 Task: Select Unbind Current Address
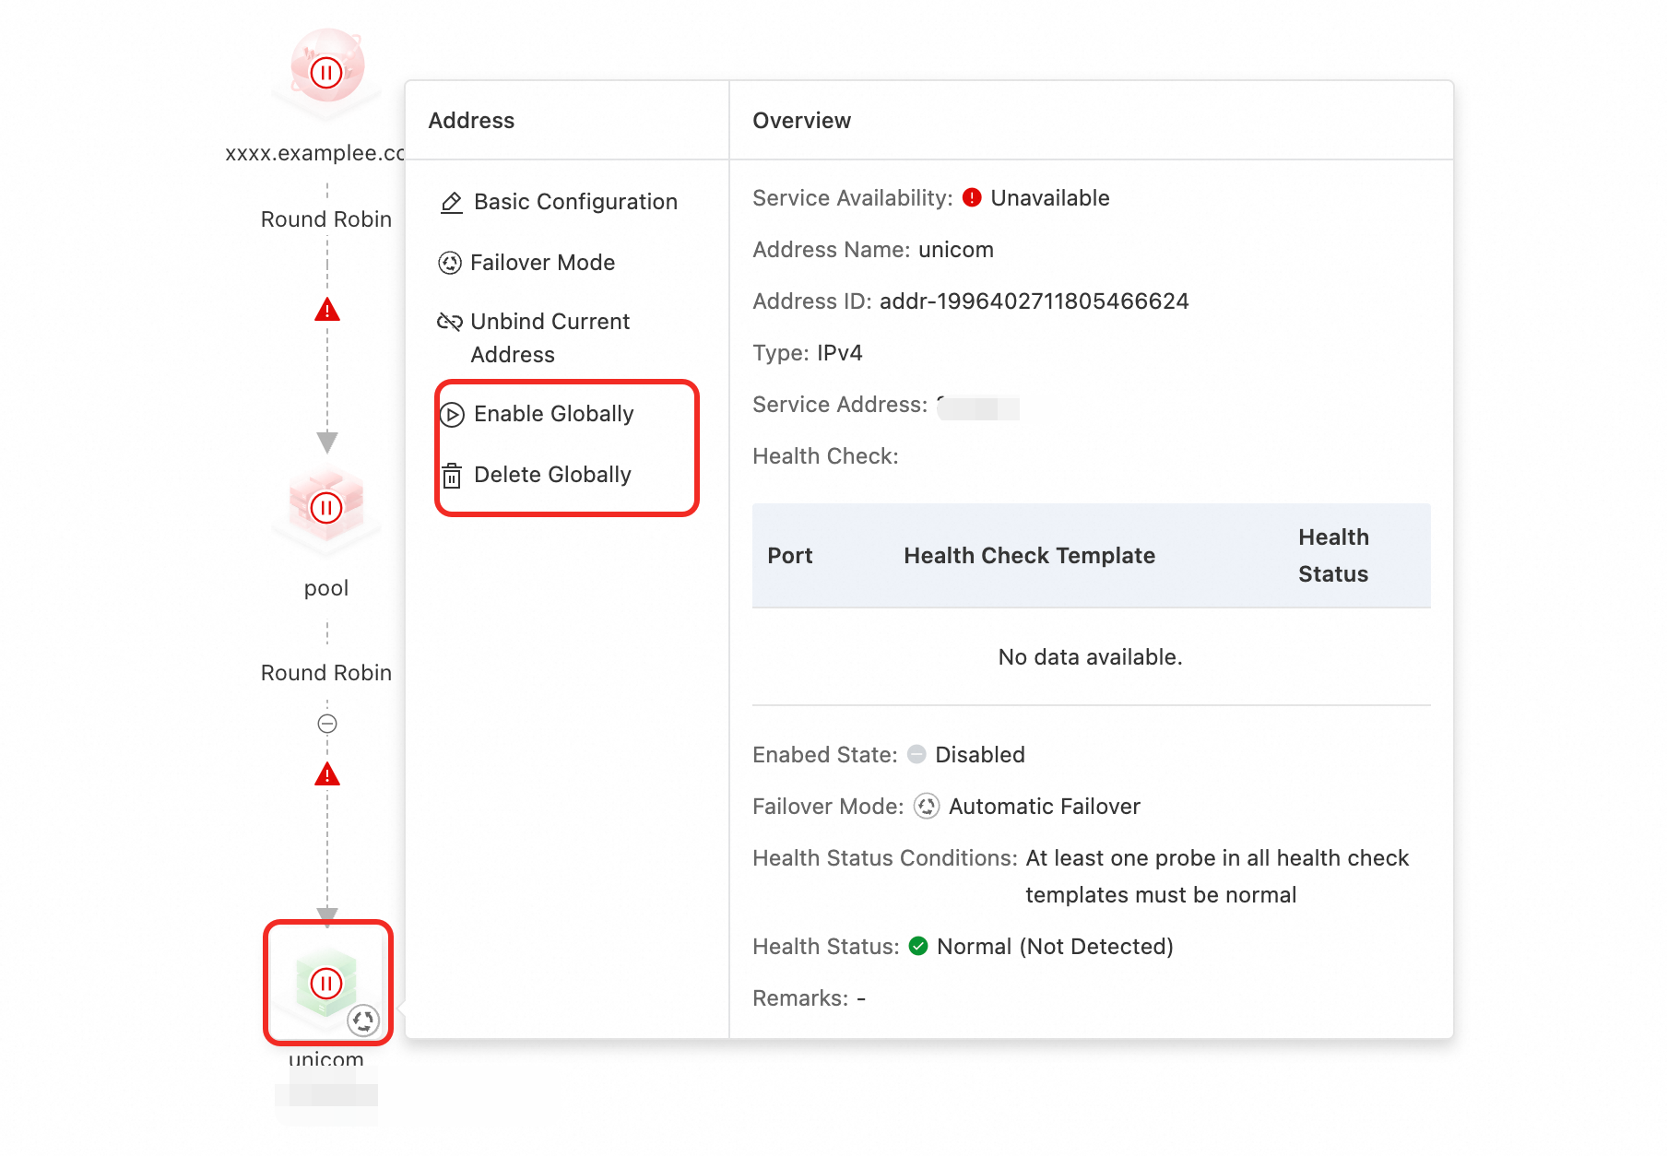tap(534, 338)
